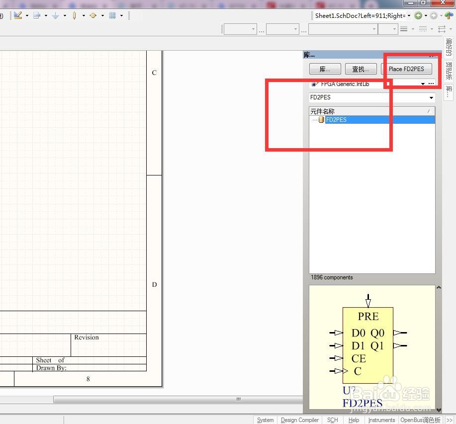
Task: Open the alignment tools icon
Action: (x=37, y=15)
